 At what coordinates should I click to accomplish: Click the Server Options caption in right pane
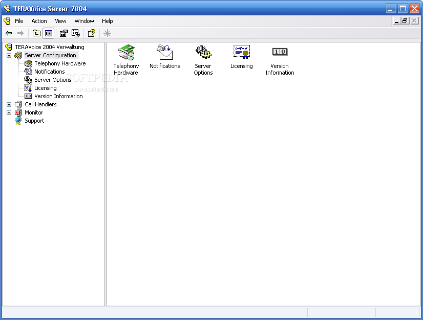coord(203,69)
